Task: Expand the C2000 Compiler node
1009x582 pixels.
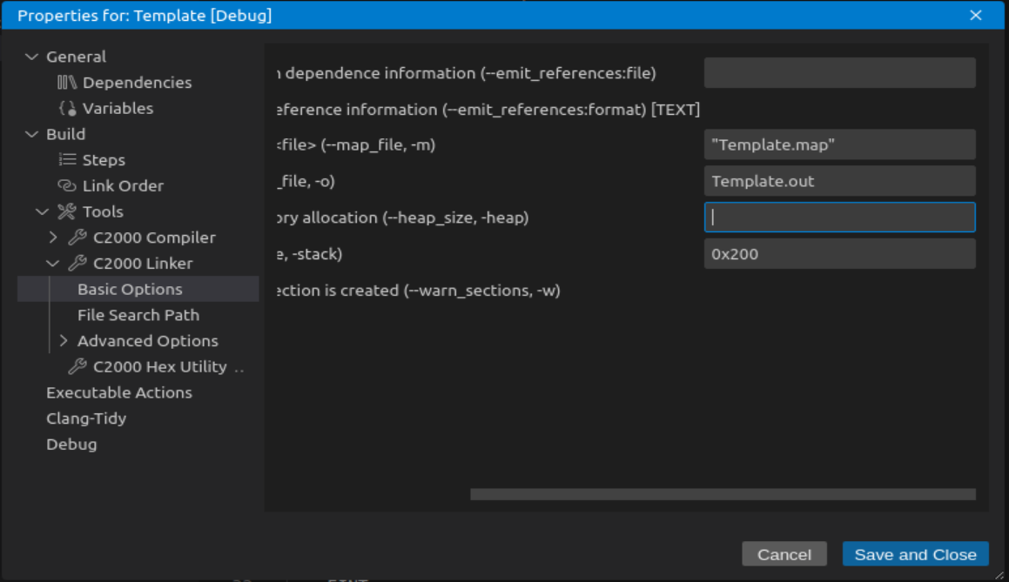Action: click(53, 237)
